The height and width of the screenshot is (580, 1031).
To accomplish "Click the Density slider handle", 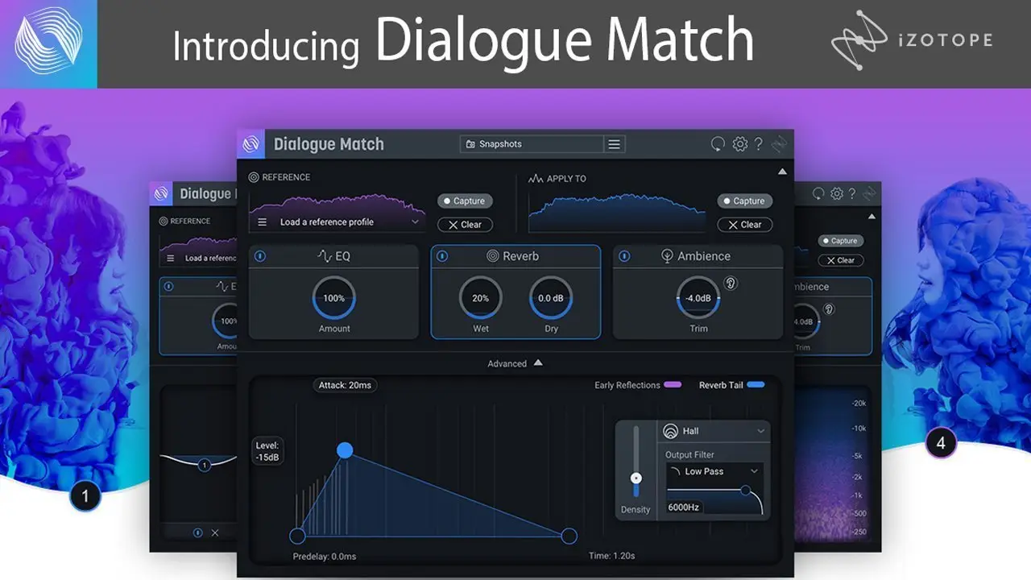I will (636, 478).
